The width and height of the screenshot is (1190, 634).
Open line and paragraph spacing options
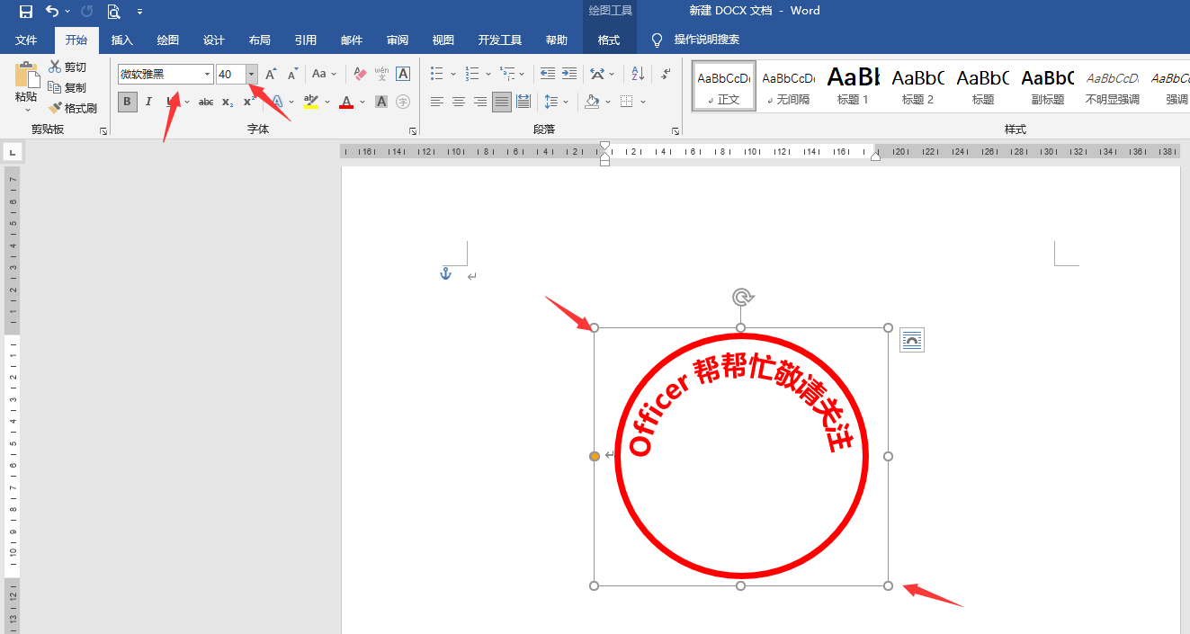click(x=557, y=102)
